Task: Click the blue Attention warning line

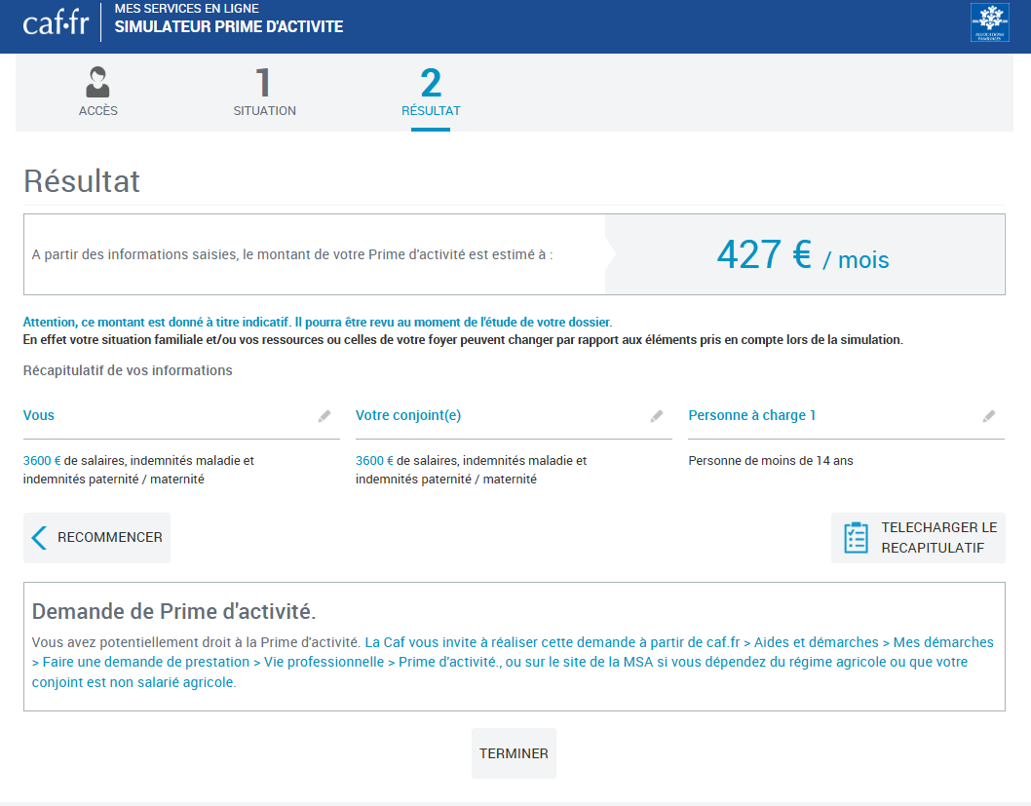Action: coord(318,323)
